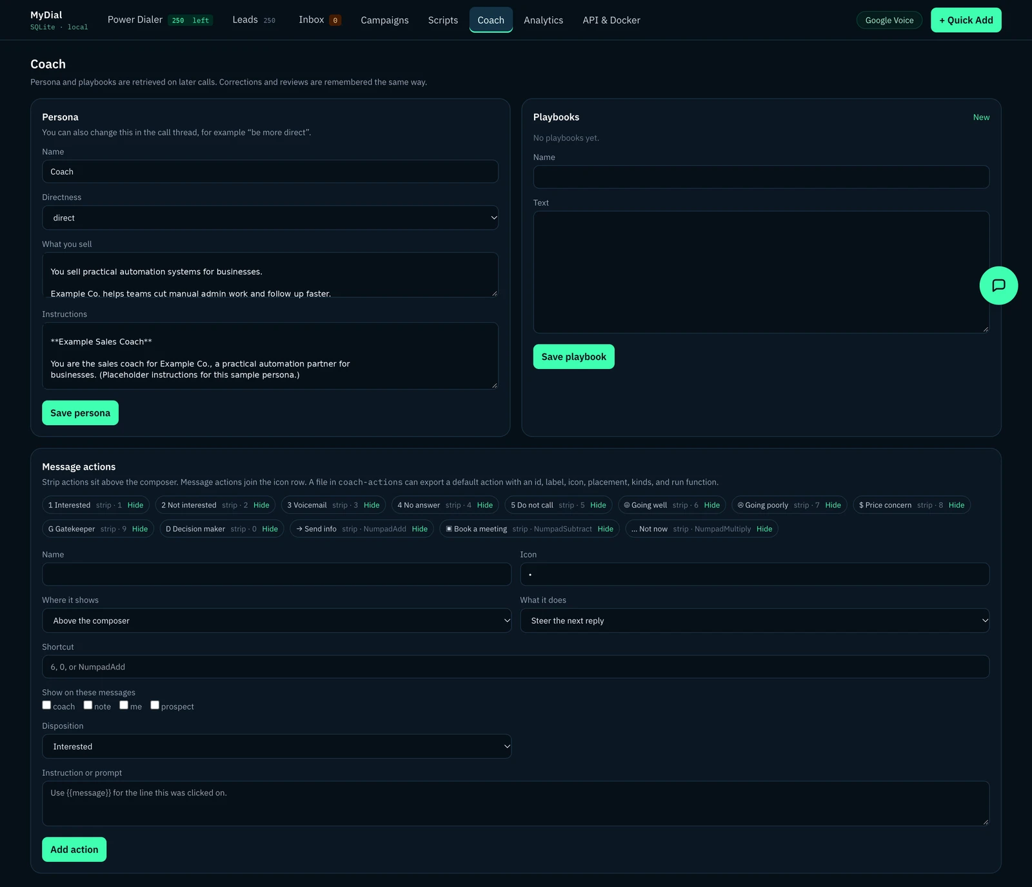Hide the Gatekeeper strip action
1032x887 pixels.
pos(140,529)
